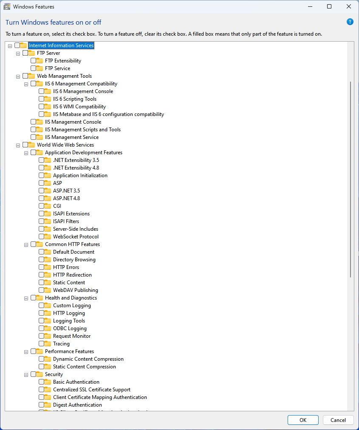Viewport: 359px width, 430px height.
Task: Select the Client Certificate Mapping Authentication row
Action: [100, 397]
